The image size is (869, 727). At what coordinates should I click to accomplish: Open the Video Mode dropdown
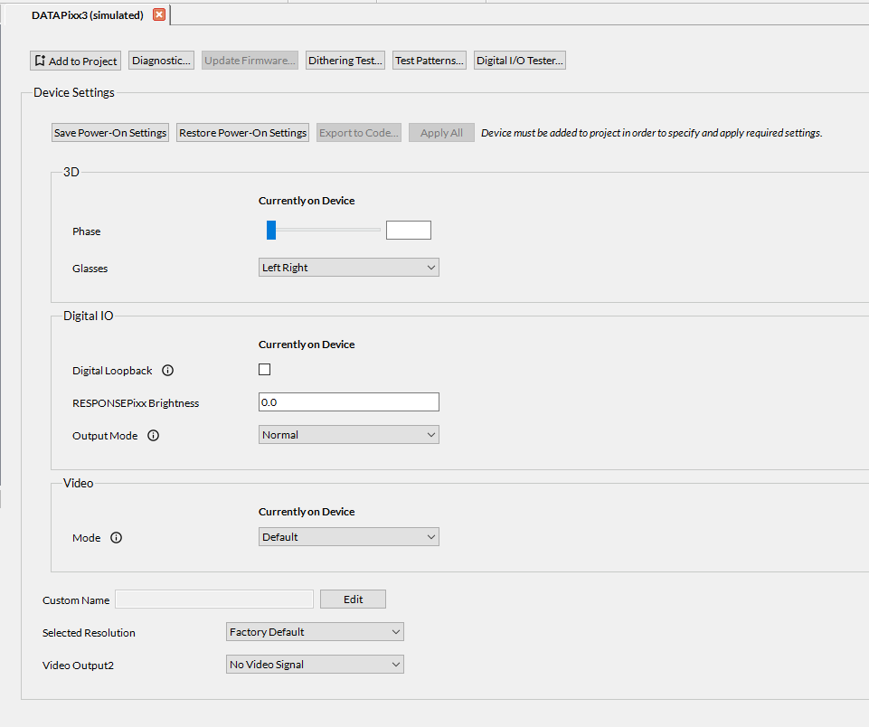click(348, 537)
